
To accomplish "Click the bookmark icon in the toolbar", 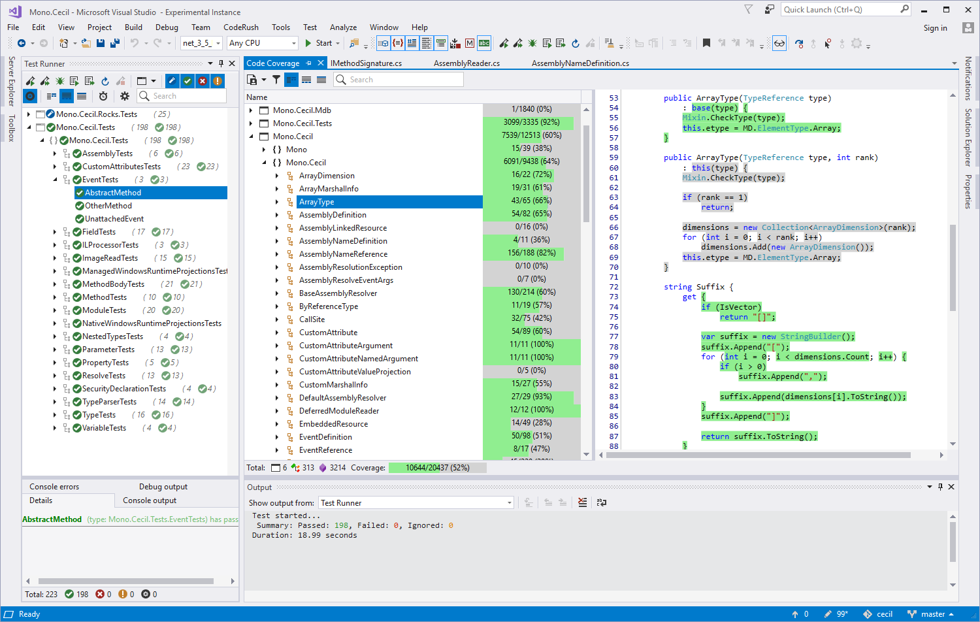I will pos(705,42).
